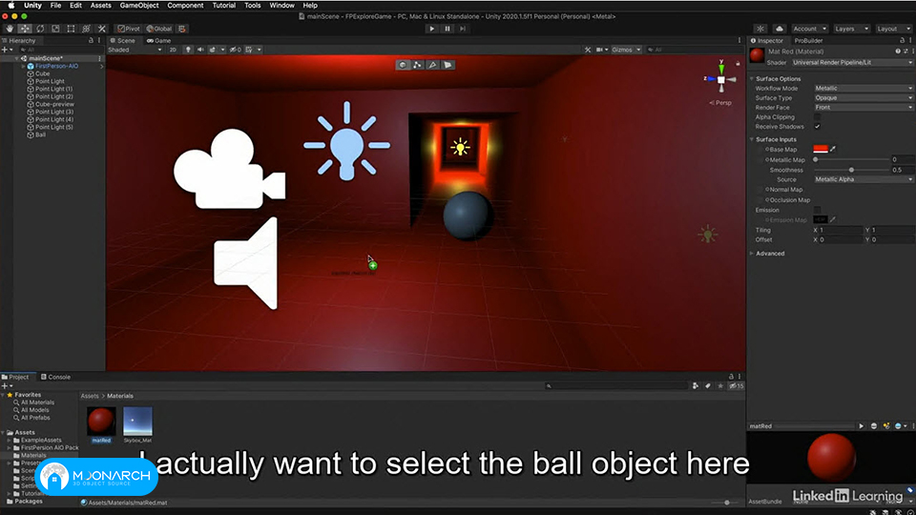Select the matRed material thumbnail

101,421
